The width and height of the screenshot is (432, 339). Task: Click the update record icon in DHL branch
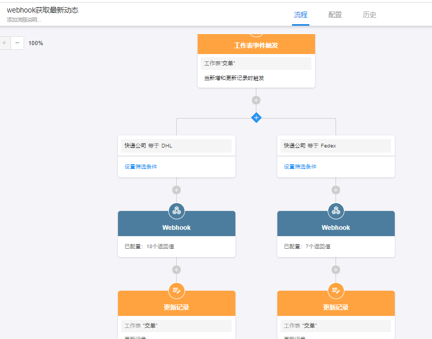tap(177, 291)
